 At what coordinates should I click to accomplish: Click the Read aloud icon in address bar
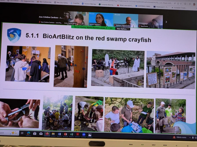pos(175,3)
